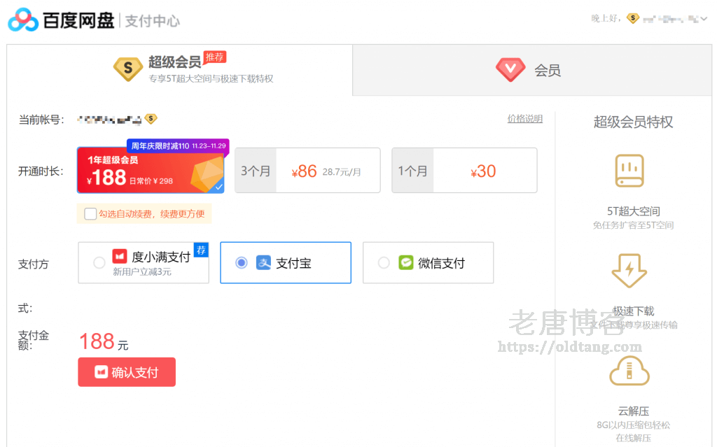Choose the 3个月 ¥86 plan
Viewport: 717px width, 447px height.
pyautogui.click(x=307, y=171)
